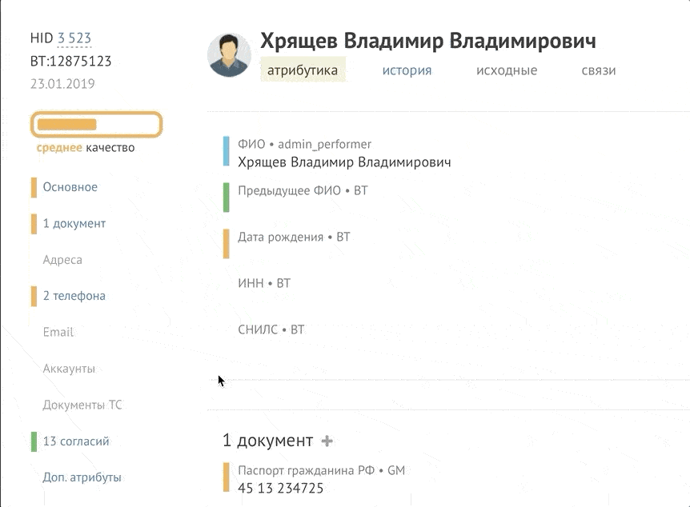
Task: Click the ФИО • admin_performer field label
Action: coord(304,144)
